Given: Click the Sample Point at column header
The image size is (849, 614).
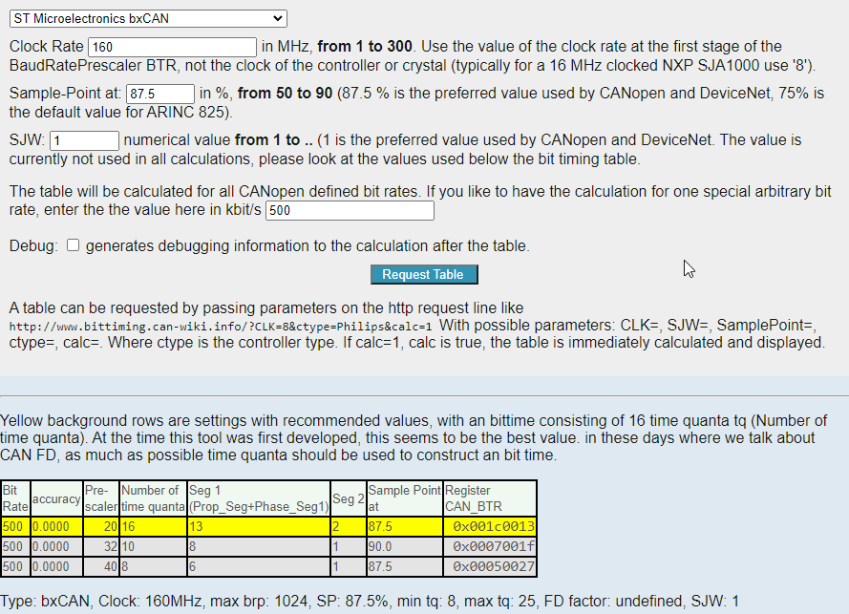Looking at the screenshot, I should (405, 498).
